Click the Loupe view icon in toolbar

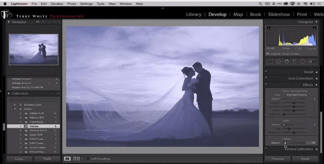point(67,159)
